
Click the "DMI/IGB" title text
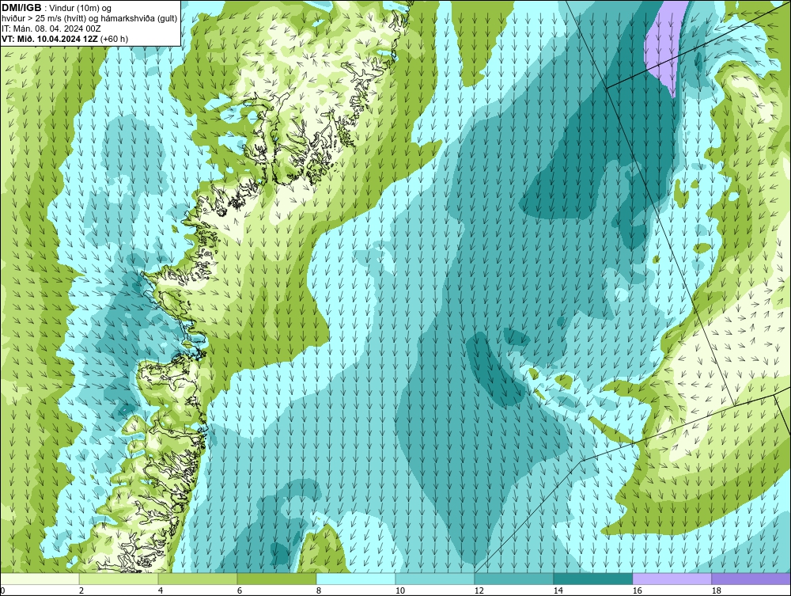21,8
